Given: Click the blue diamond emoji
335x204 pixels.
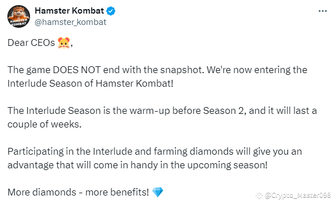Looking at the screenshot, I should point(158,192).
